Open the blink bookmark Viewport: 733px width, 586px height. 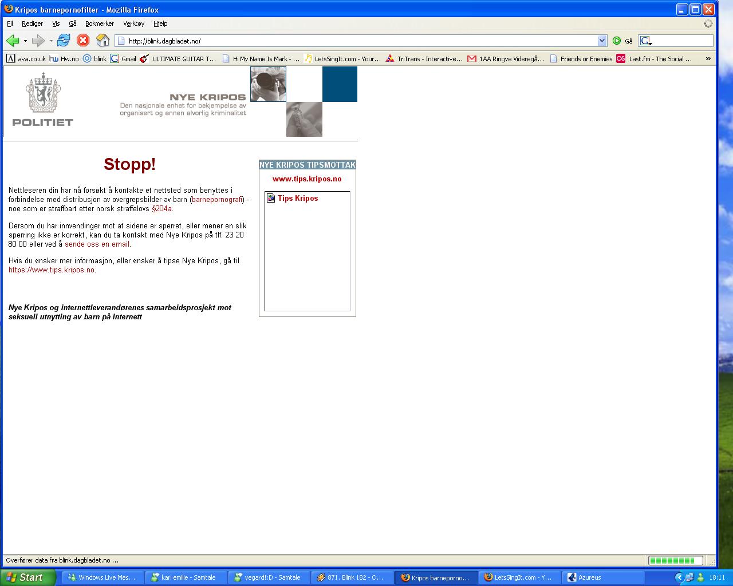pyautogui.click(x=95, y=58)
